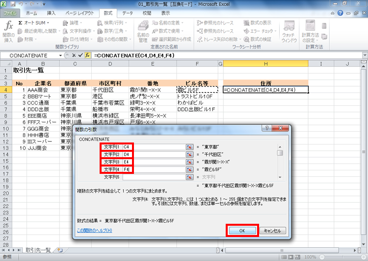This screenshot has width=368, height=261.
Task: Open 名前の管理 (Name Manager)
Action: coord(143,32)
